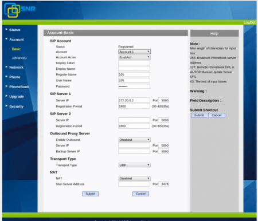The height and width of the screenshot is (221, 258).
Task: Click the arrow beside Security
Action: coord(6,106)
